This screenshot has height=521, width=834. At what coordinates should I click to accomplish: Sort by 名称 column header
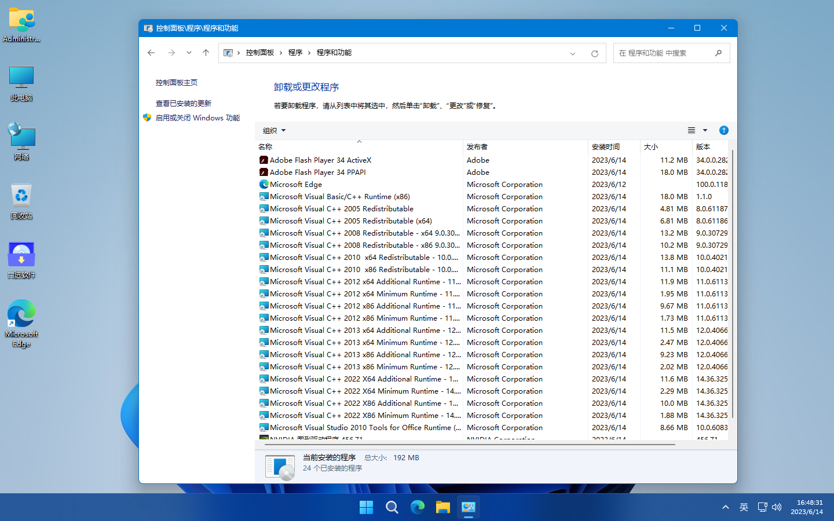pyautogui.click(x=359, y=147)
